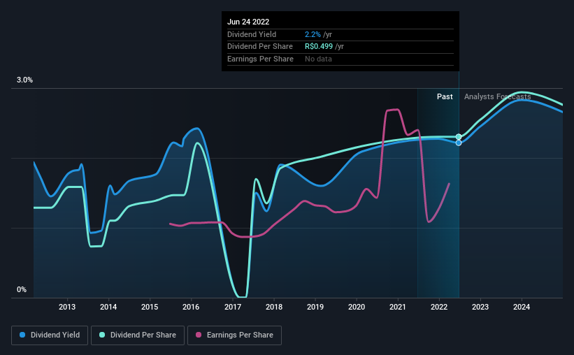Click the 2018 x-axis label
Viewport: 574px width, 355px height.
(274, 307)
